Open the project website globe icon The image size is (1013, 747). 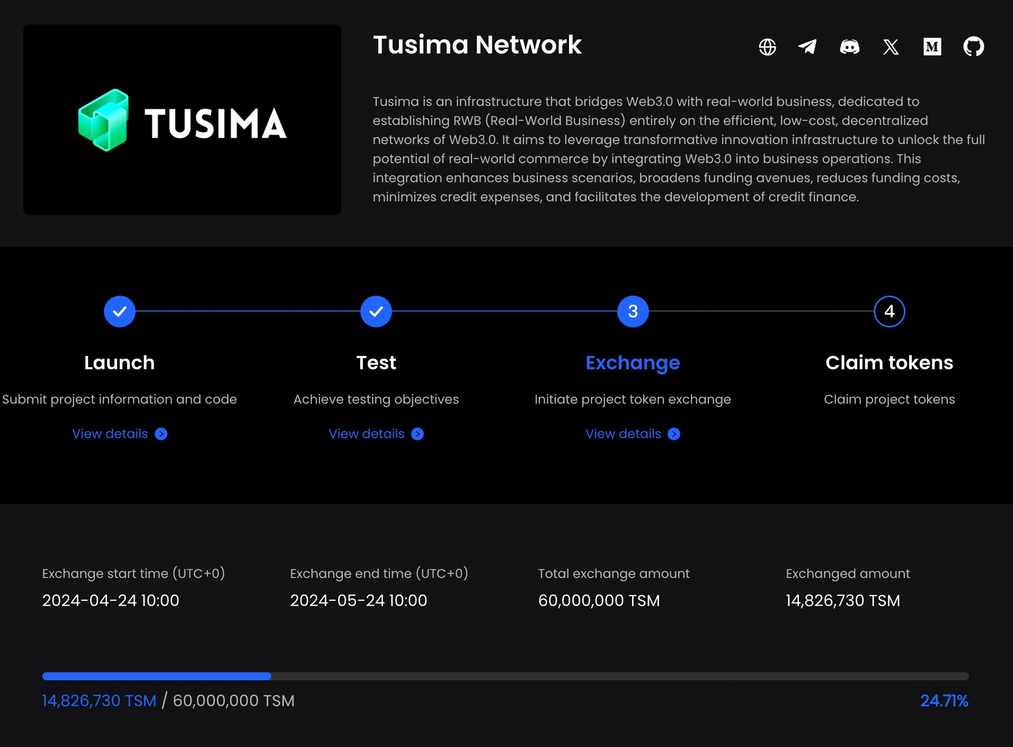click(x=767, y=47)
